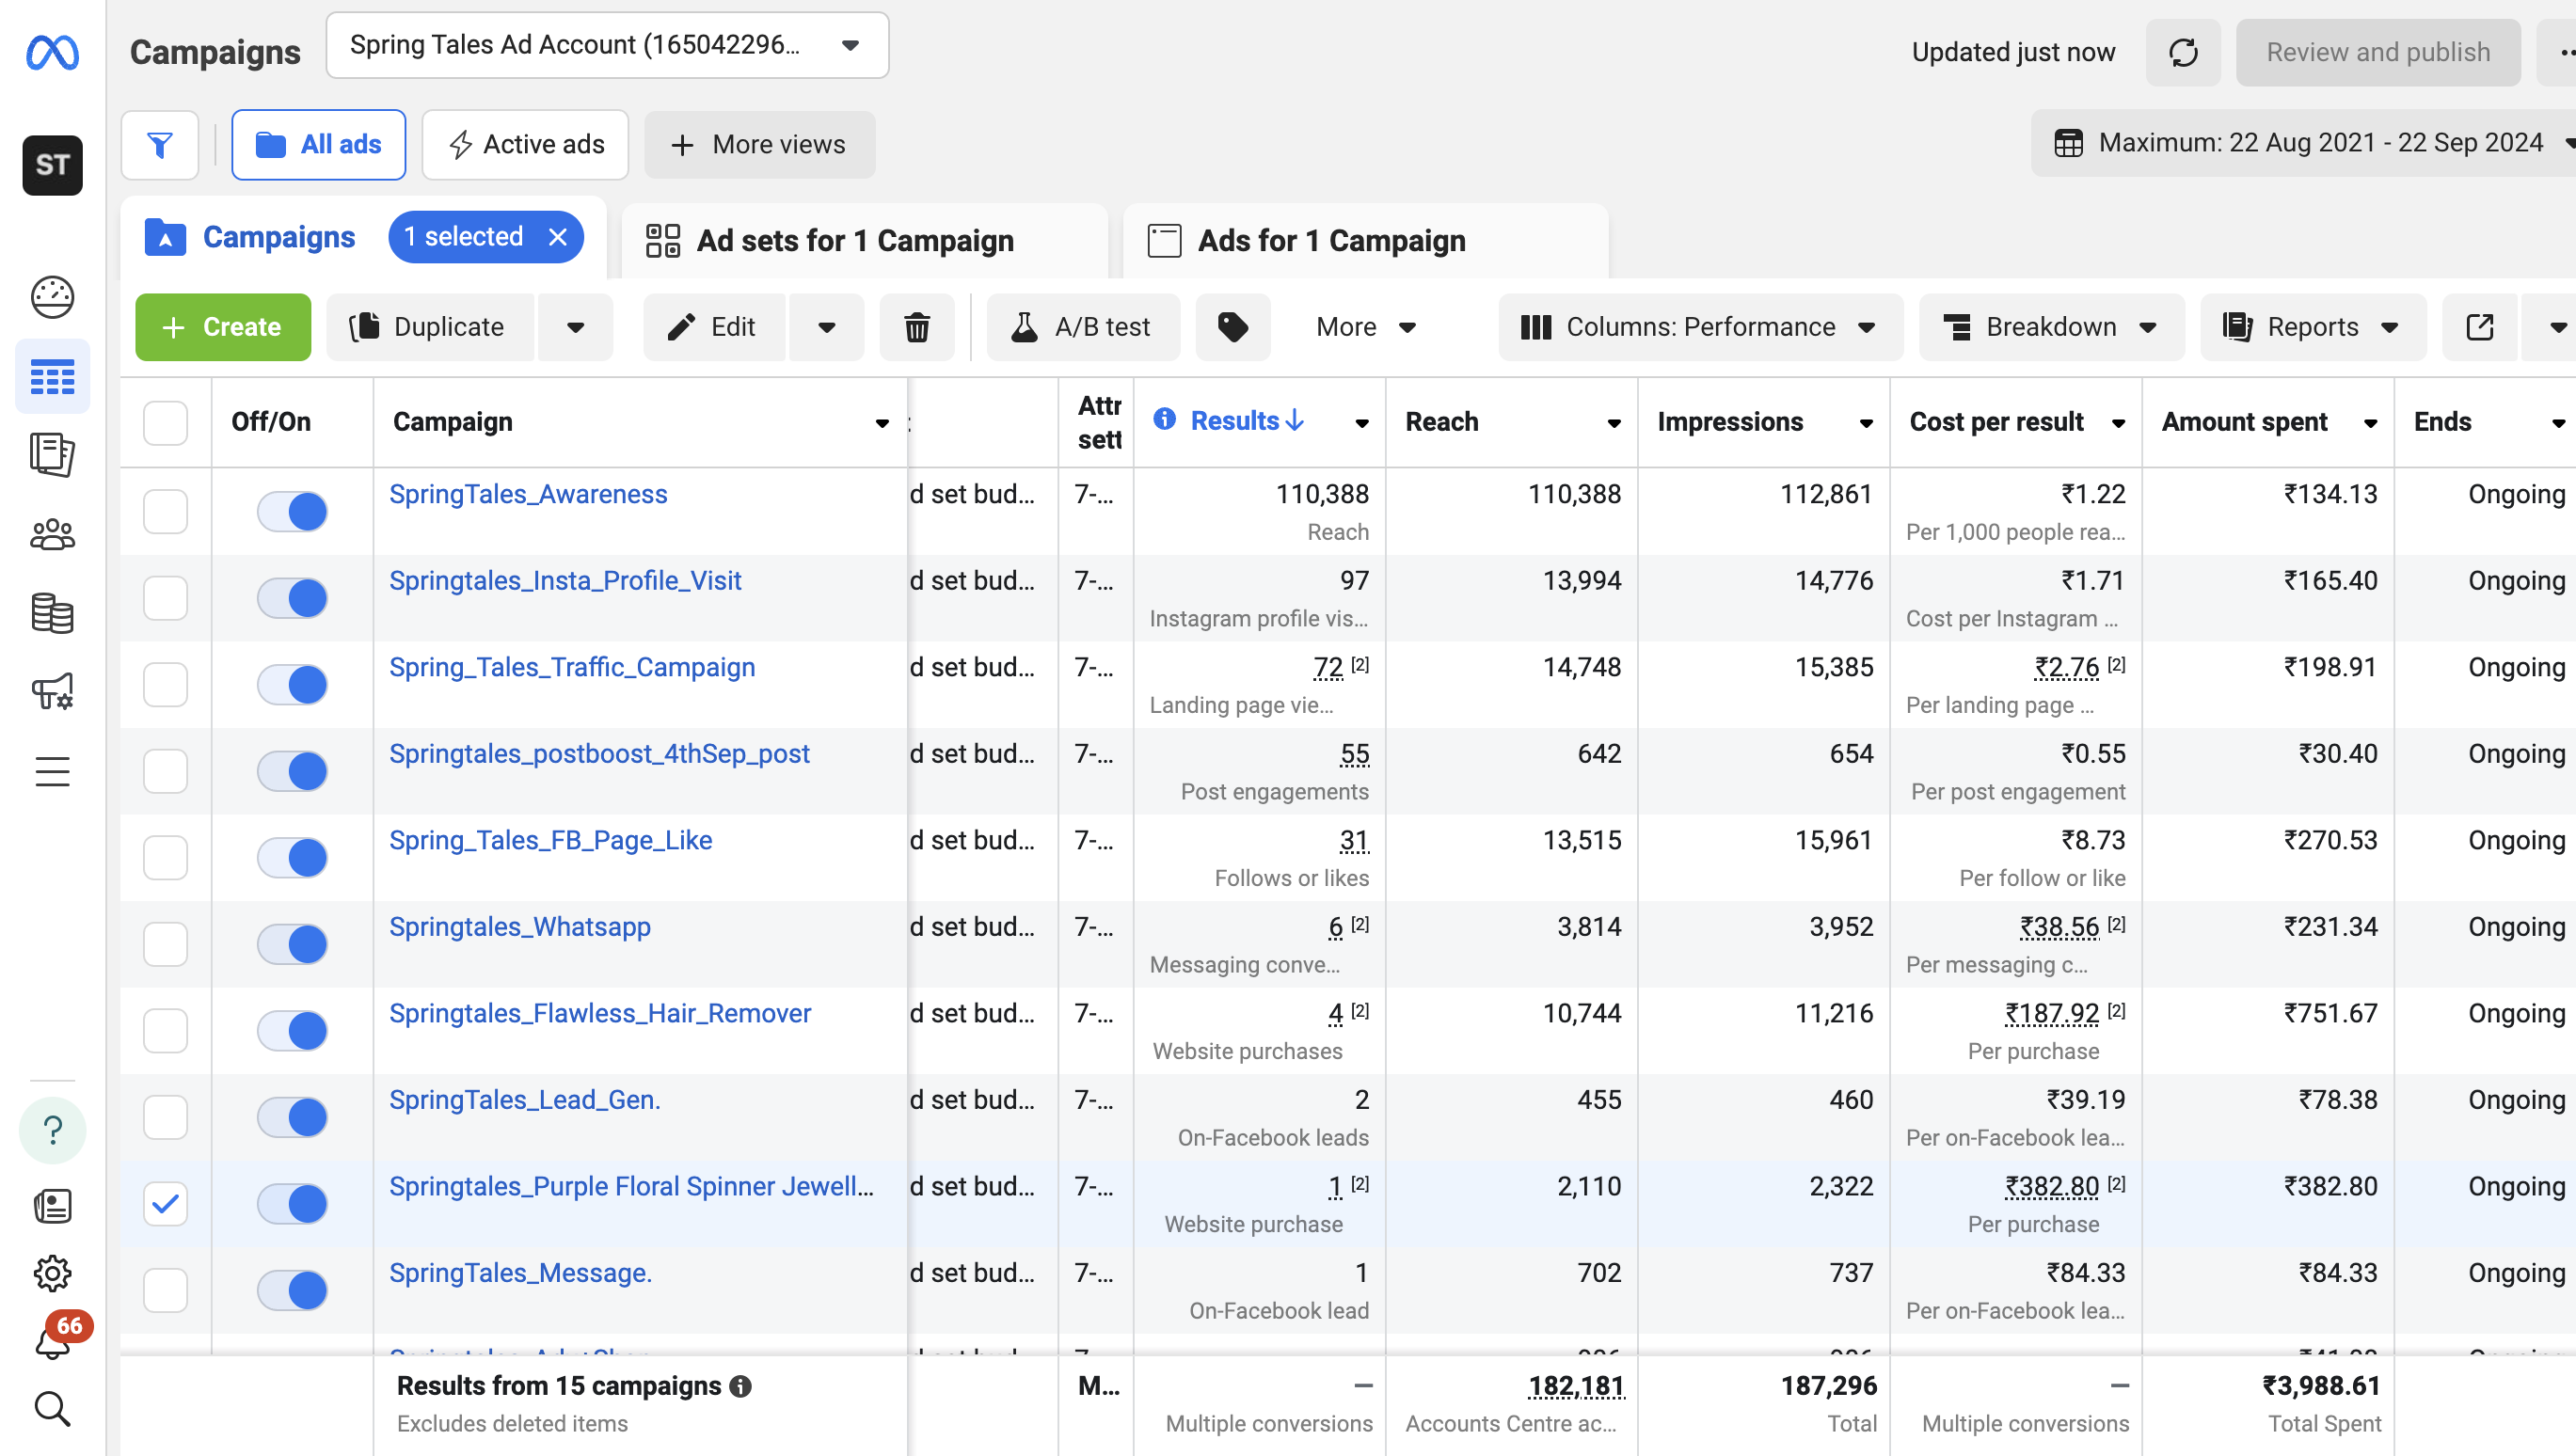Open search magnifier icon in sidebar
The width and height of the screenshot is (2576, 1456).
click(52, 1409)
